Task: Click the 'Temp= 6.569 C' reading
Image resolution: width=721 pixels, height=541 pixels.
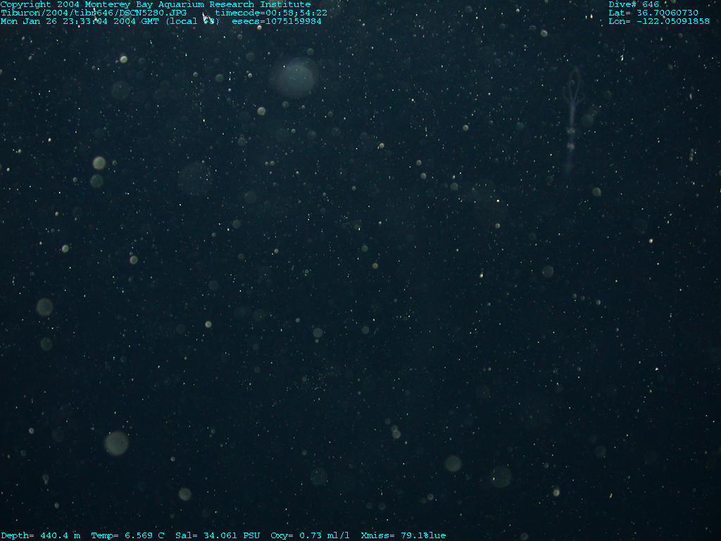Action: tap(127, 535)
